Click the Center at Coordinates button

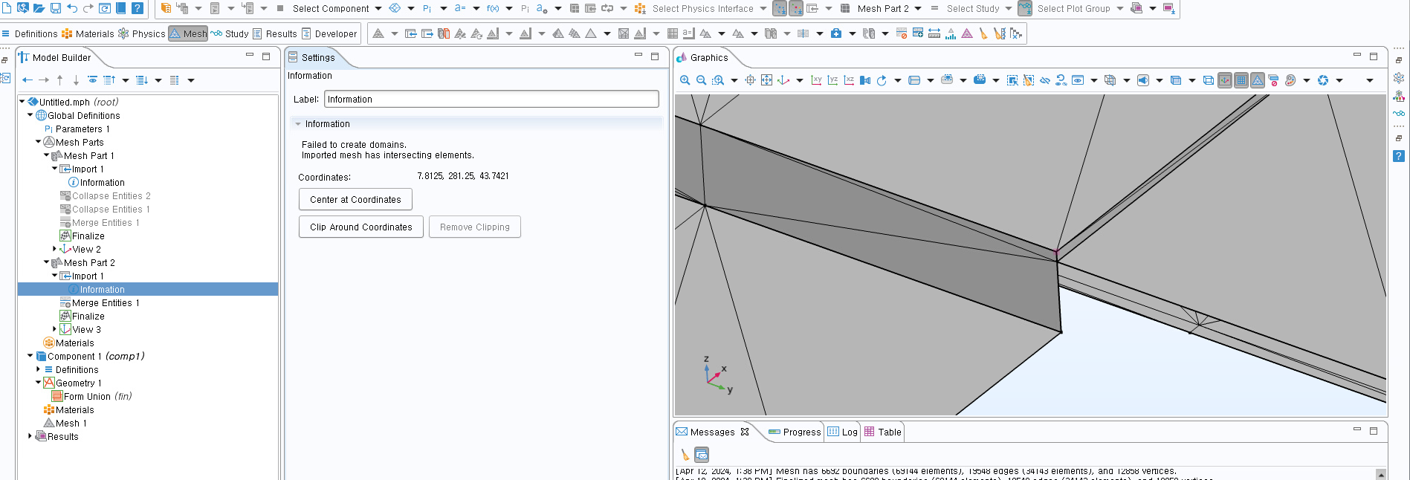pos(355,199)
